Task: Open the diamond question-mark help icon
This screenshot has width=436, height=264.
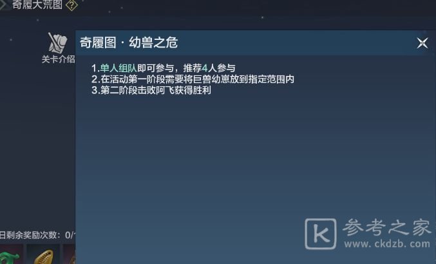Action: pyautogui.click(x=71, y=5)
